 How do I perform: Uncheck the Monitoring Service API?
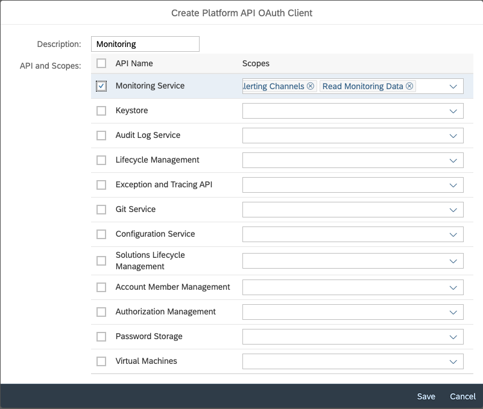click(101, 84)
